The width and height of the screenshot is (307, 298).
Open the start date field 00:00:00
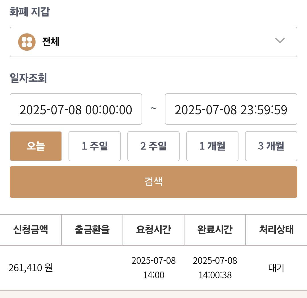pos(76,109)
